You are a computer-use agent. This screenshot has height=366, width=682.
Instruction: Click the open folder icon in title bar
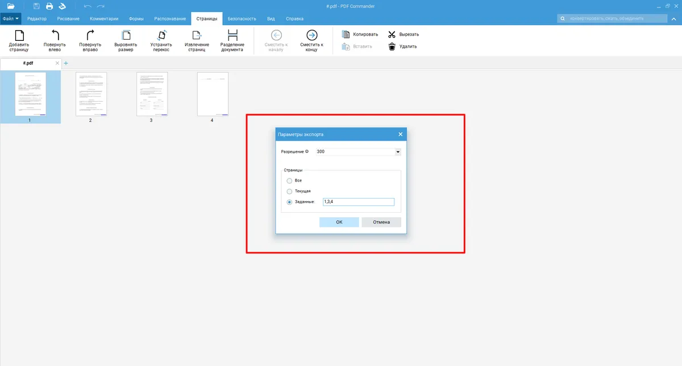11,6
